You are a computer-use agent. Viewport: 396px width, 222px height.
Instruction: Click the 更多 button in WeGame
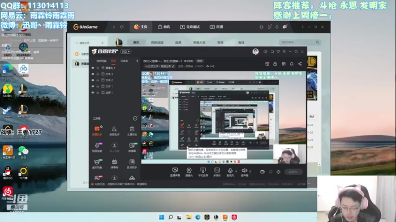(x=312, y=116)
